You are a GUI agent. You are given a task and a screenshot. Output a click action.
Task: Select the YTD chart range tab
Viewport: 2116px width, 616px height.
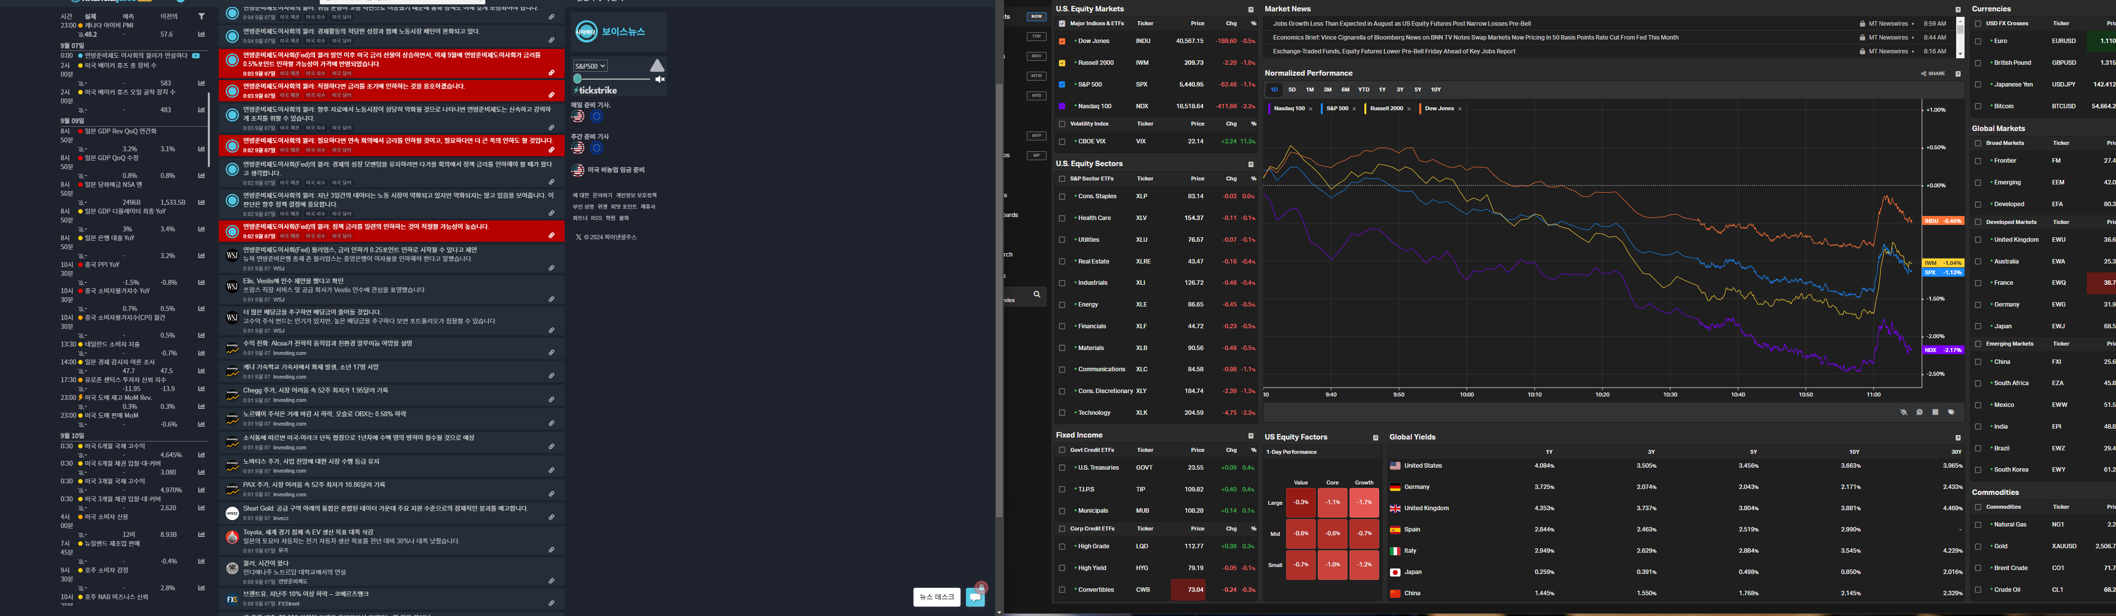(1363, 89)
